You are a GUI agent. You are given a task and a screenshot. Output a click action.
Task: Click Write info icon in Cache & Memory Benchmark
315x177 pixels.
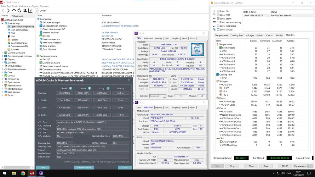coord(89,88)
